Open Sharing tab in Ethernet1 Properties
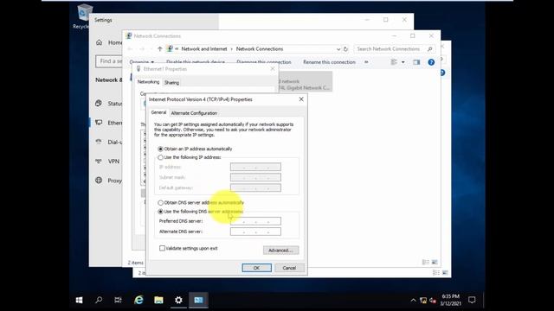554x311 pixels. tap(171, 83)
